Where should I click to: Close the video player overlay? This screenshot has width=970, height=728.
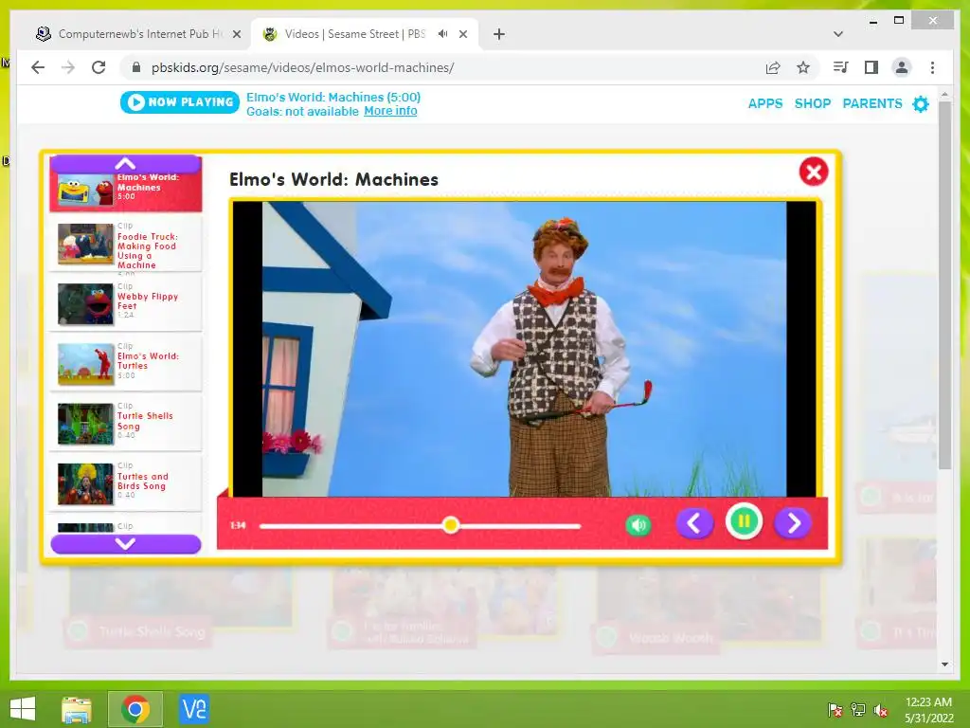pos(814,172)
